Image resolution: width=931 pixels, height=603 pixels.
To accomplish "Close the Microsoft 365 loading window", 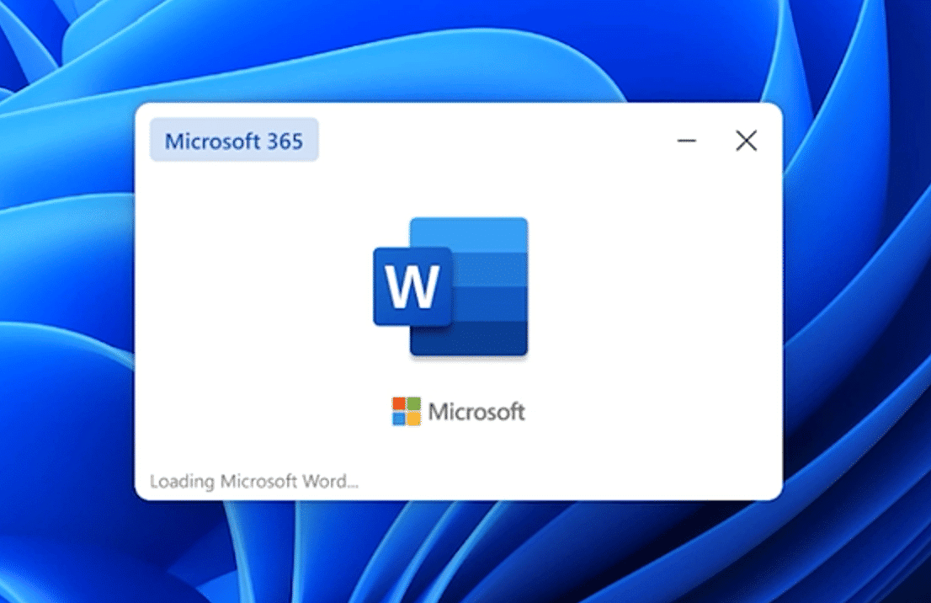I will pyautogui.click(x=747, y=141).
